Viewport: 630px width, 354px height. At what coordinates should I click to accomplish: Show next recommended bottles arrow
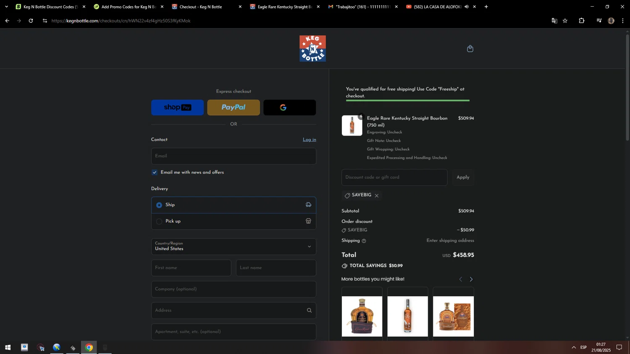pyautogui.click(x=471, y=279)
